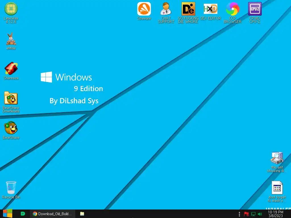Switch to the Download_Old_Build Chrome taskbar window

pos(53,214)
